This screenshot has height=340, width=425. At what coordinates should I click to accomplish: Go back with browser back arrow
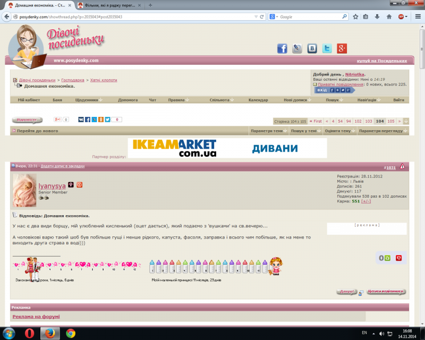(6, 17)
